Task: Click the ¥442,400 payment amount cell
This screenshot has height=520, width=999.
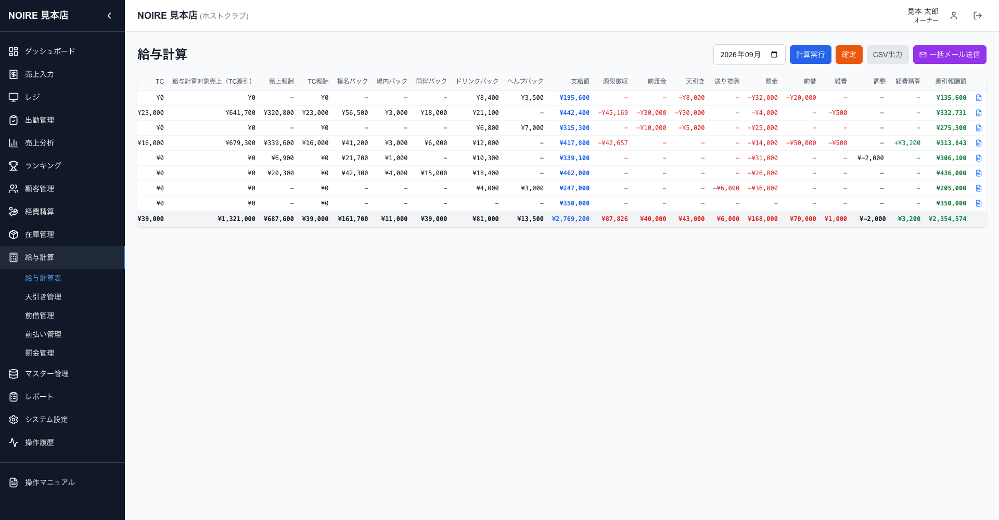Action: coord(574,113)
